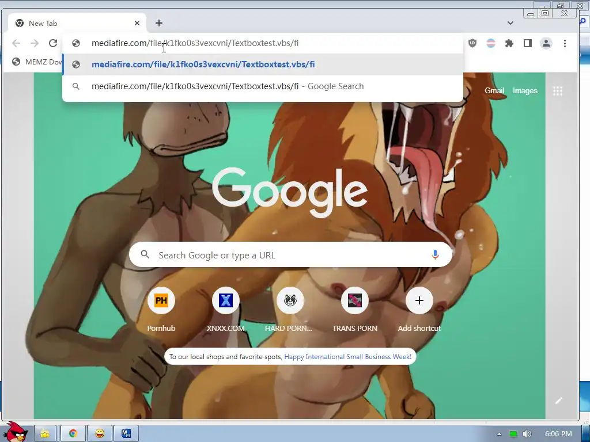
Task: Open the Google apps grid
Action: [x=558, y=91]
